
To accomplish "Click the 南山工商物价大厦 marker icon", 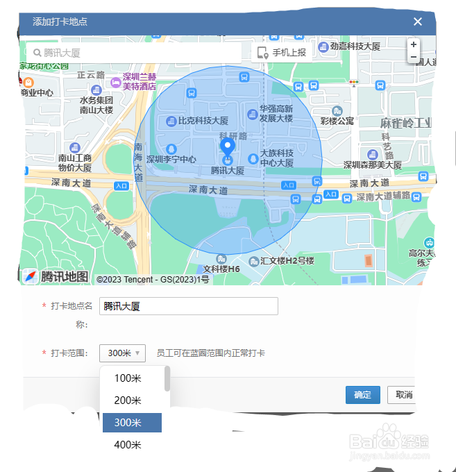I will pos(75,147).
